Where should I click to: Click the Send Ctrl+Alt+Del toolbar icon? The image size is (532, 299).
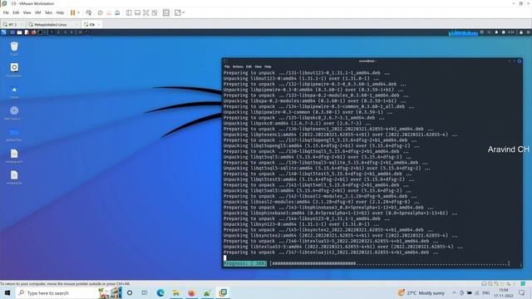89,12
